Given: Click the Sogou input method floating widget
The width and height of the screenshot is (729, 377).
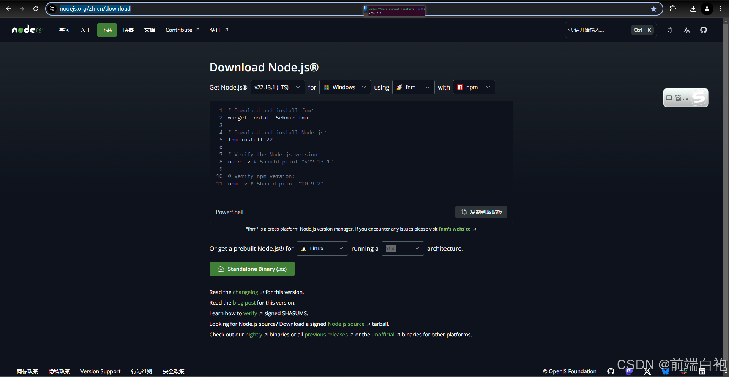Looking at the screenshot, I should coord(686,98).
